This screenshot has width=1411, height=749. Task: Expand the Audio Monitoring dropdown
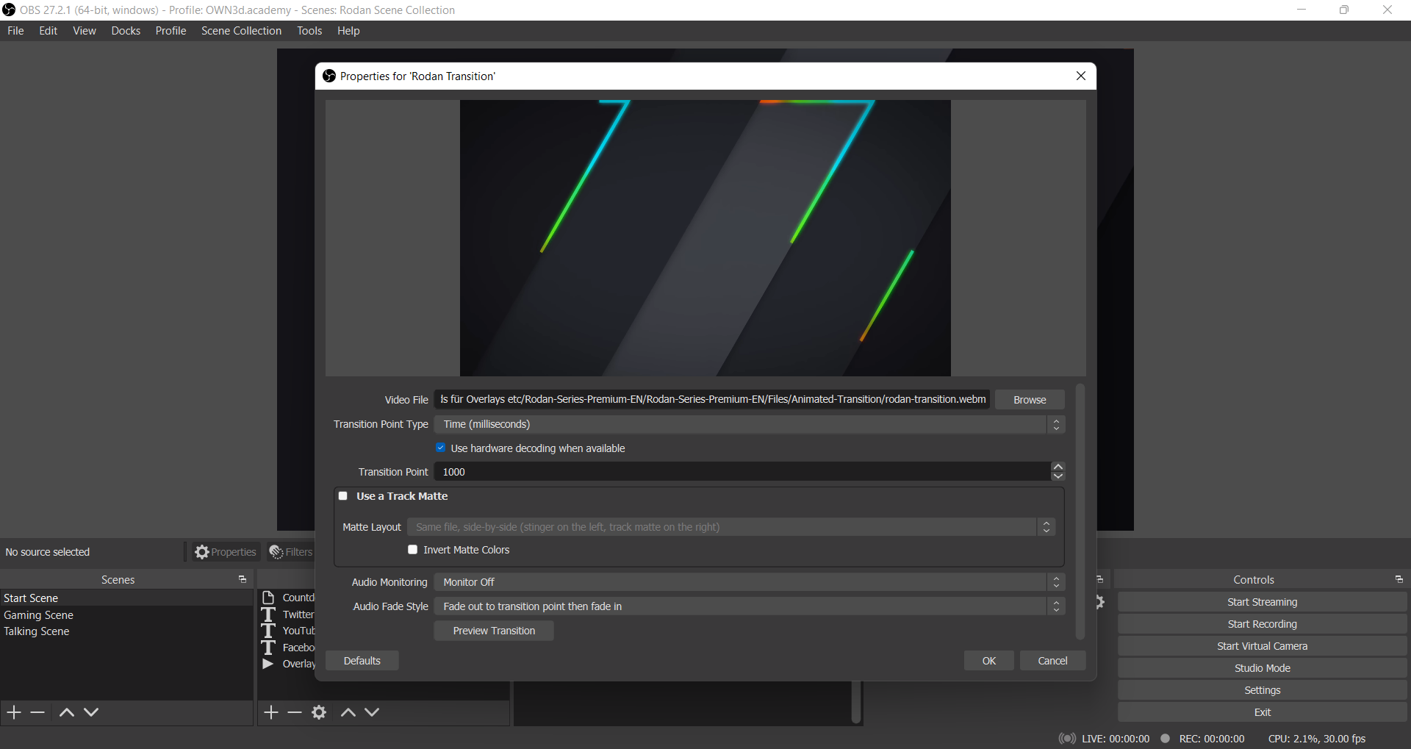[748, 582]
